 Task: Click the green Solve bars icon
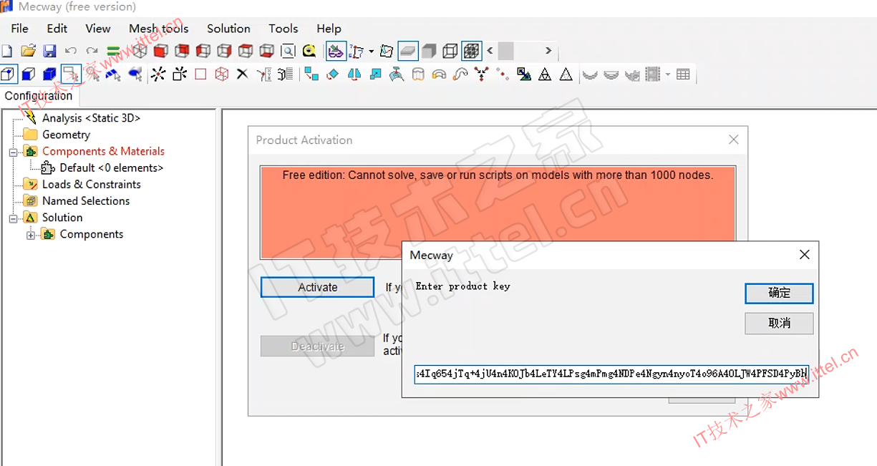click(113, 51)
